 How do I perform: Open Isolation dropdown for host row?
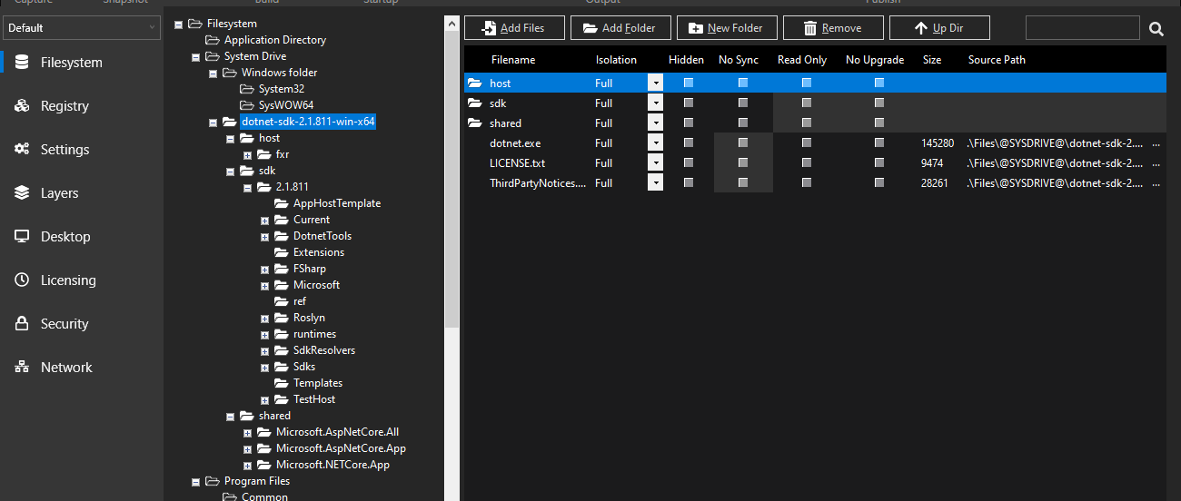[656, 83]
